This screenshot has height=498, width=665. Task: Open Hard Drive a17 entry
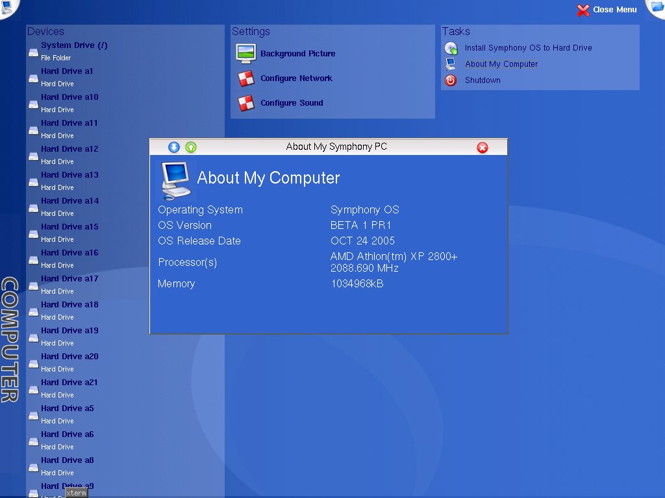[69, 278]
